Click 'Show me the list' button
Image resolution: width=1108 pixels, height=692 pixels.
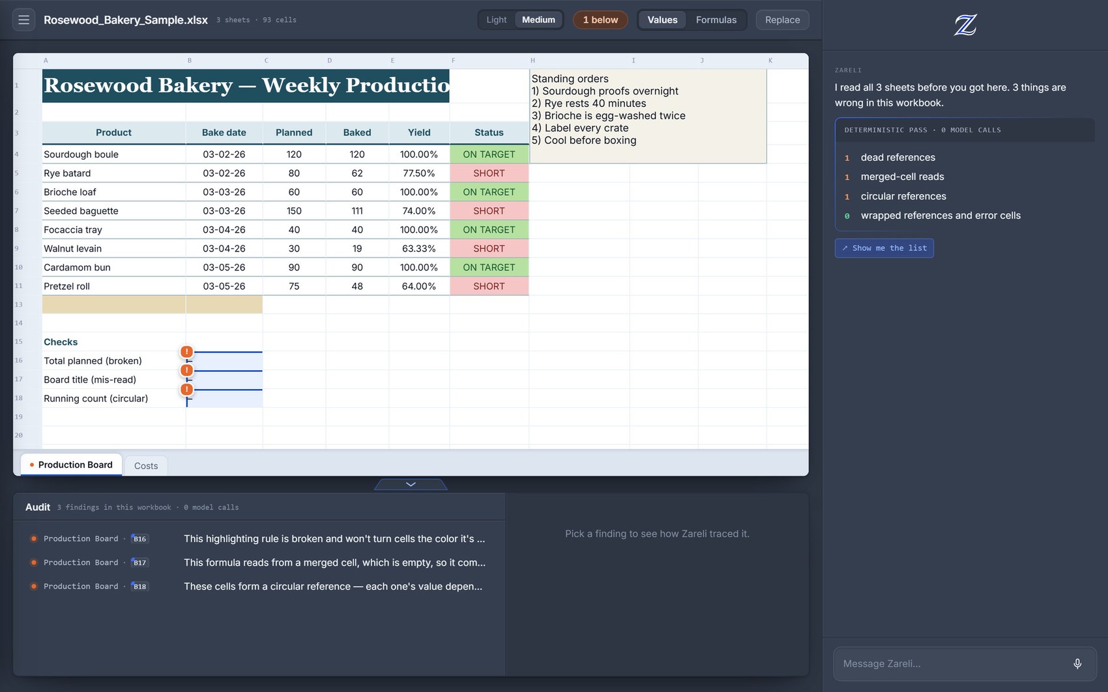pyautogui.click(x=884, y=248)
